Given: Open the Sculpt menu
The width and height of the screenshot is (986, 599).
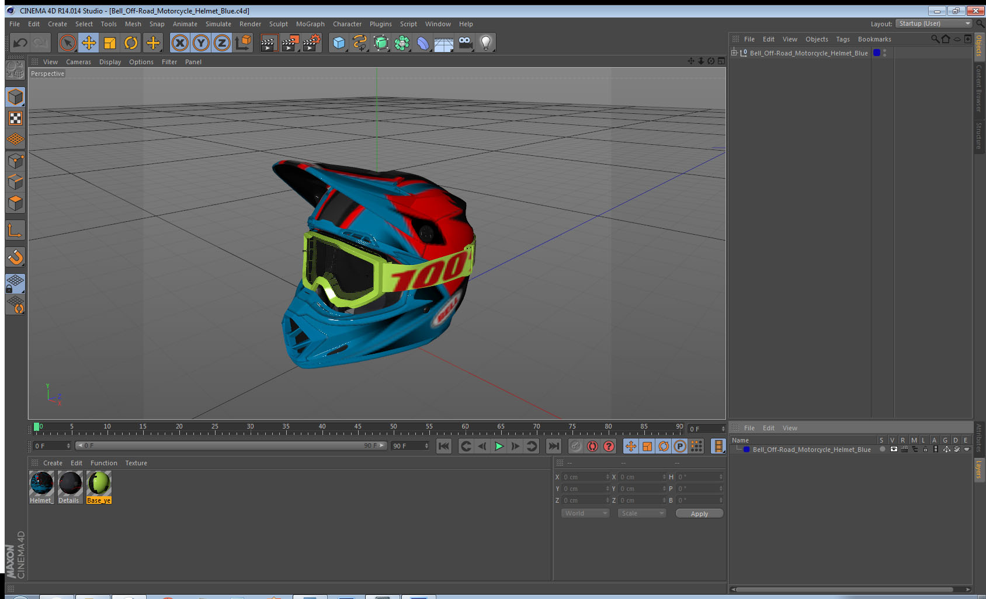Looking at the screenshot, I should [279, 24].
